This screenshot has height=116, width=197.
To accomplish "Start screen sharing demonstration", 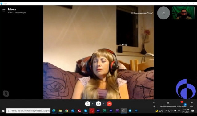I will tap(168, 104).
